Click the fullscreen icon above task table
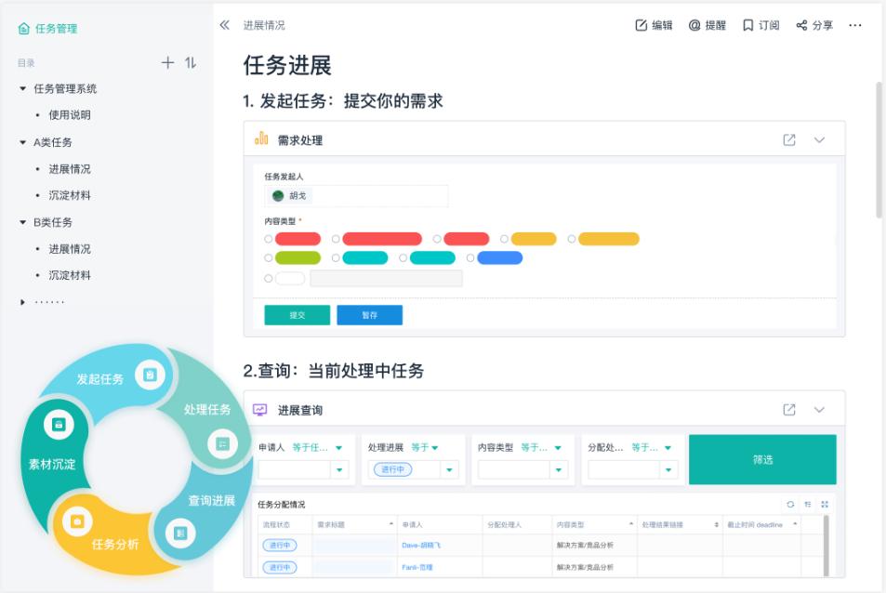This screenshot has height=593, width=886. pyautogui.click(x=824, y=504)
